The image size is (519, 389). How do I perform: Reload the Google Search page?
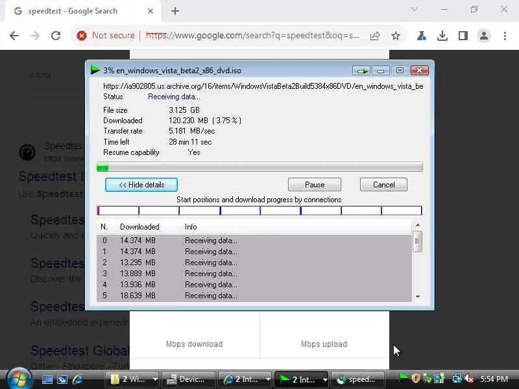56,36
